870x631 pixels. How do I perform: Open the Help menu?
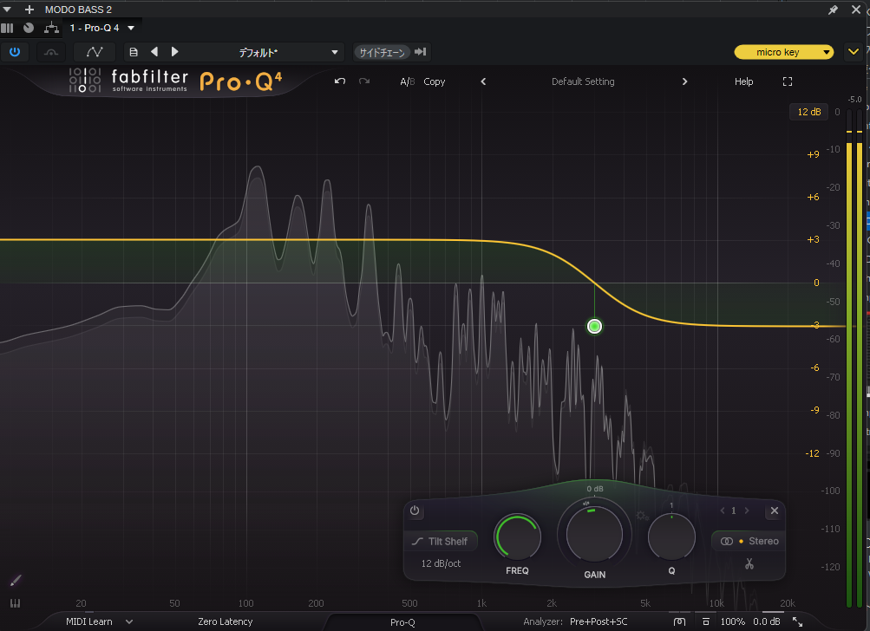743,81
